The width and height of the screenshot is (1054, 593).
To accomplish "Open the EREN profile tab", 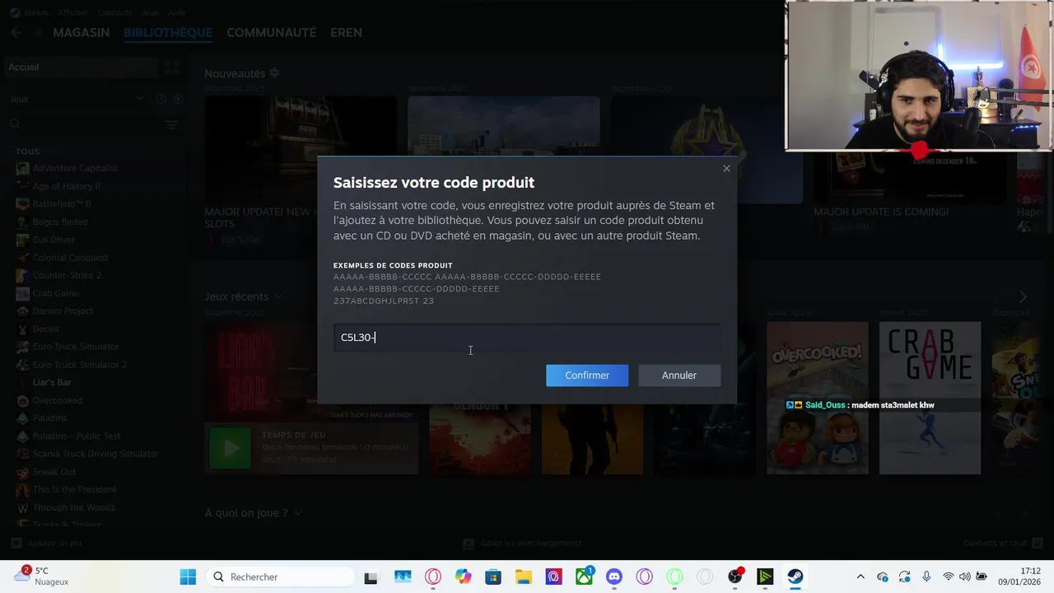I will (346, 33).
